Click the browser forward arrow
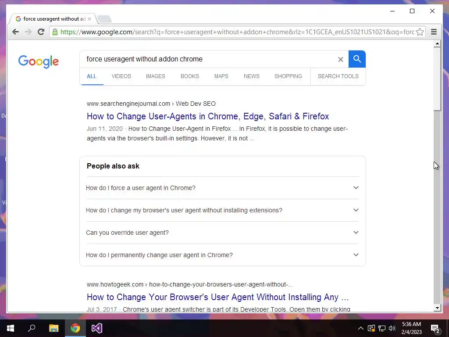Image resolution: width=449 pixels, height=337 pixels. click(x=28, y=32)
